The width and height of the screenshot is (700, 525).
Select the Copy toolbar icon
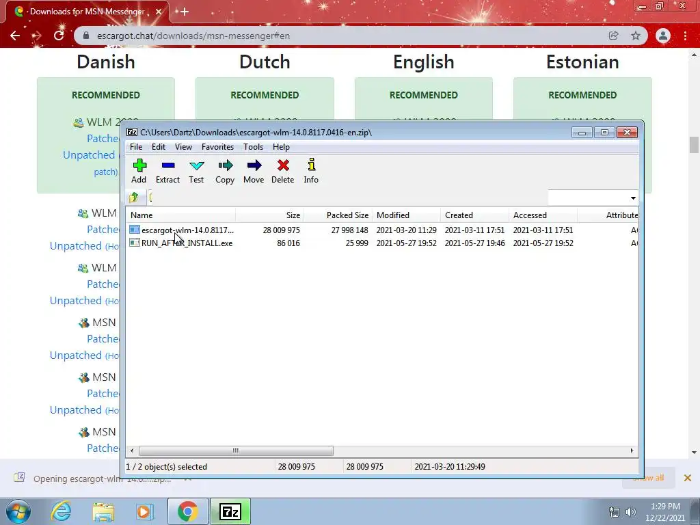click(x=225, y=172)
